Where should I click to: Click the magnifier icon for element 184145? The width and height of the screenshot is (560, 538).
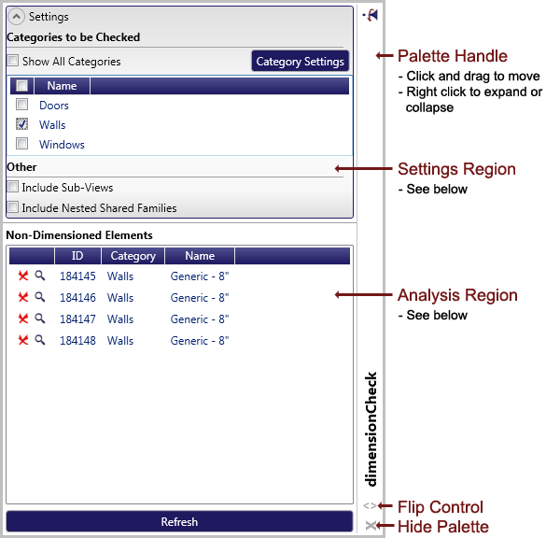click(x=40, y=276)
